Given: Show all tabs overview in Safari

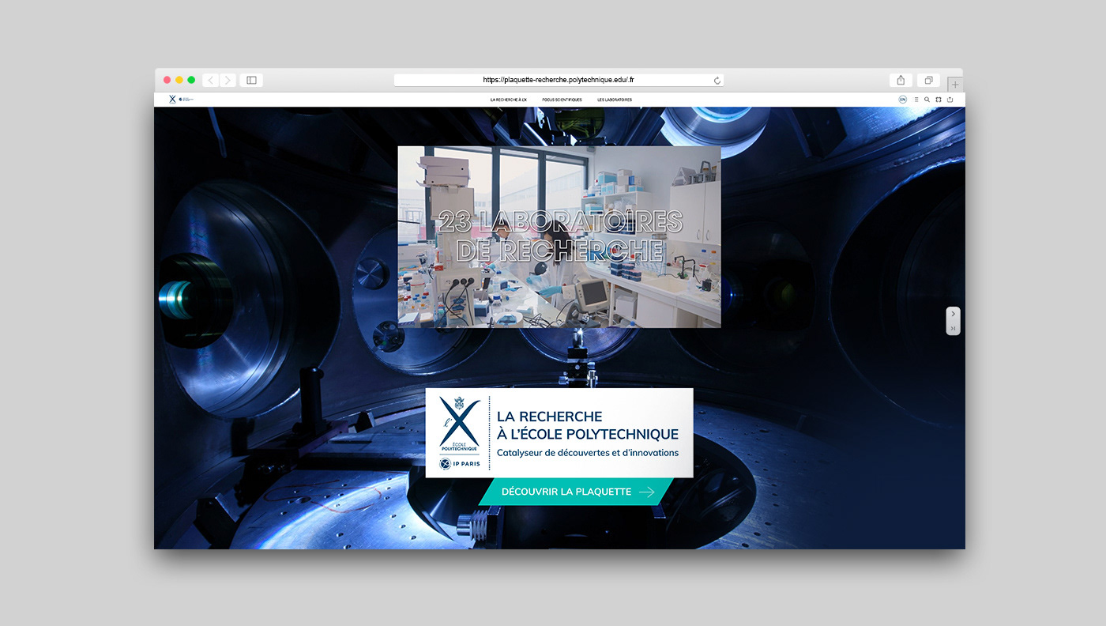Looking at the screenshot, I should [928, 80].
